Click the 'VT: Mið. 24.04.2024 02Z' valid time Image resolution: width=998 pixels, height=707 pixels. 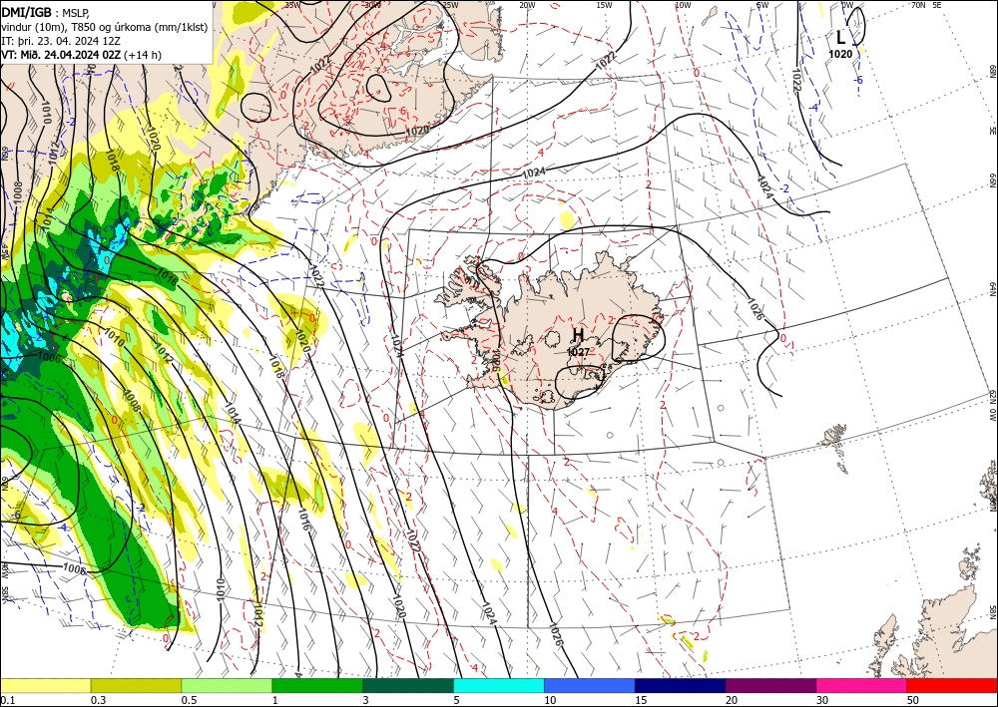(61, 55)
